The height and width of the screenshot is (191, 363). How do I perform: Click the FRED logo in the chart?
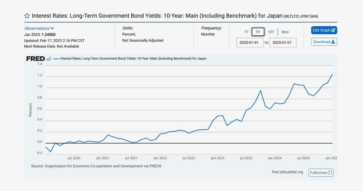tap(39, 59)
